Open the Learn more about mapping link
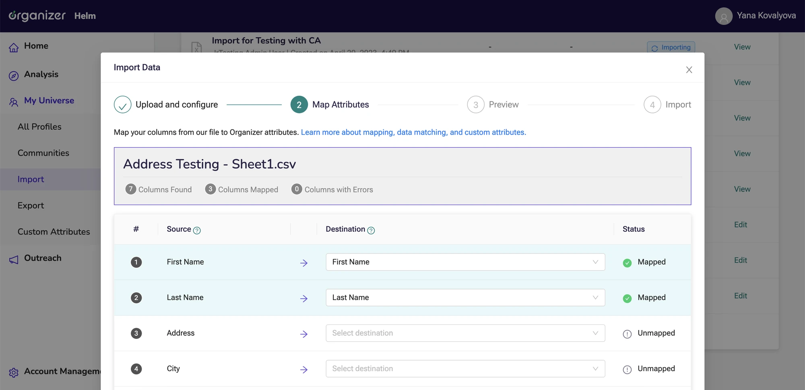Screen dimensions: 805x390 pos(413,132)
